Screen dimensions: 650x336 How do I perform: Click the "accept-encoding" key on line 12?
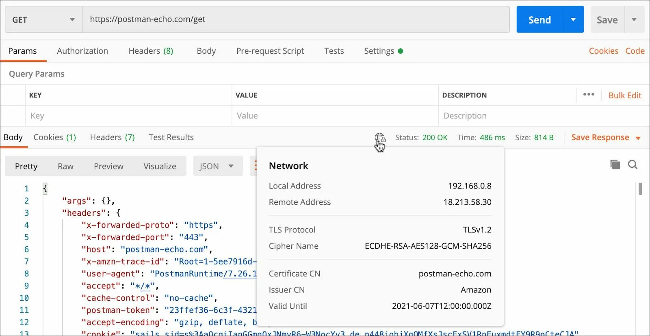point(123,323)
